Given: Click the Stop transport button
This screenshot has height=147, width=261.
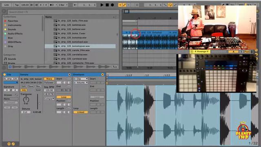Looking at the screenshot, I should 107,5.
